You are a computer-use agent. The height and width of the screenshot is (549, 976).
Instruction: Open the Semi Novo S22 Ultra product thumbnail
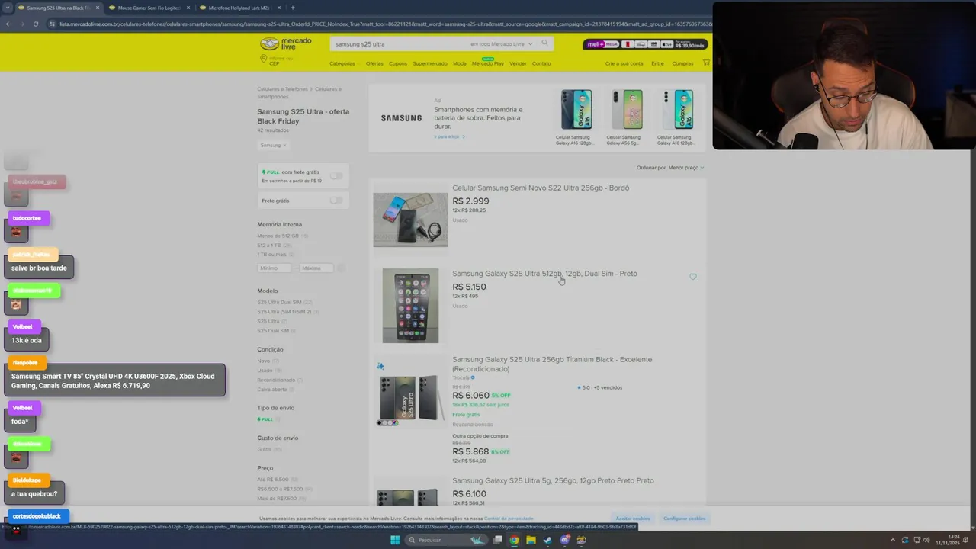point(410,220)
